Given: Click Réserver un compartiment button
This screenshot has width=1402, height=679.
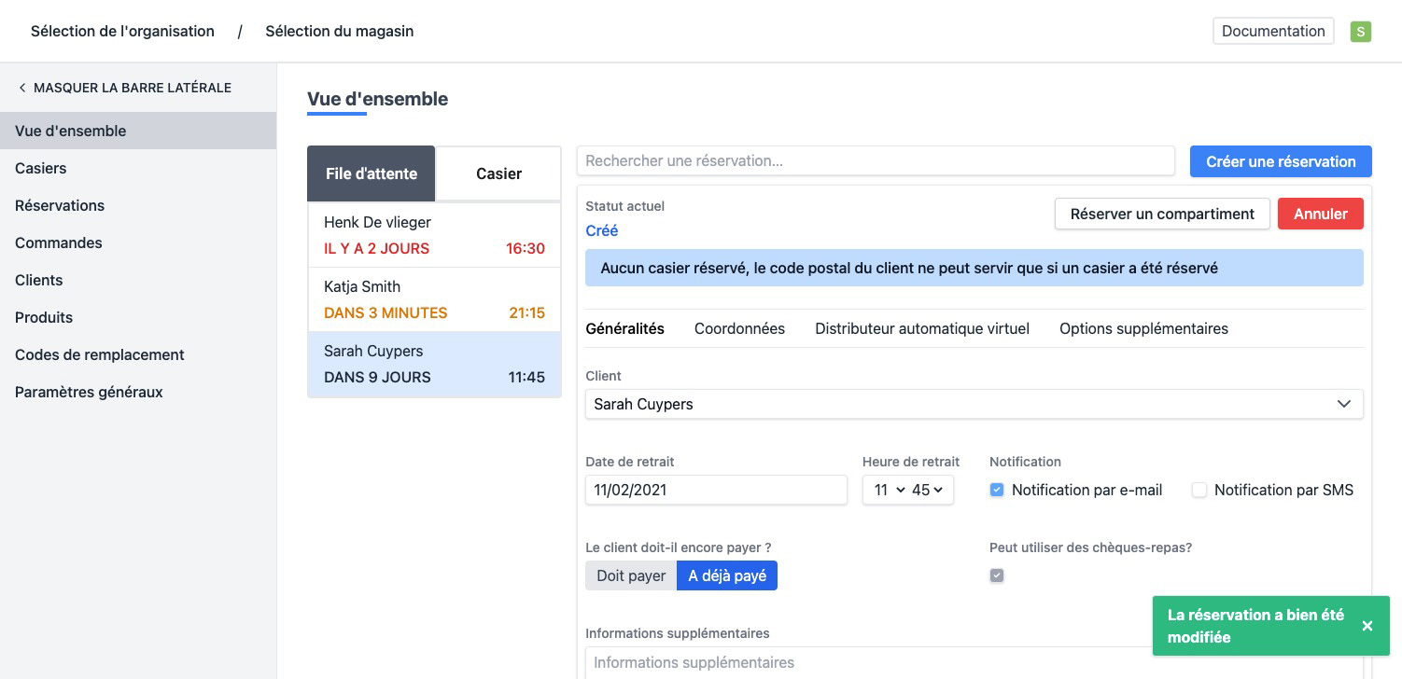Looking at the screenshot, I should coord(1161,214).
